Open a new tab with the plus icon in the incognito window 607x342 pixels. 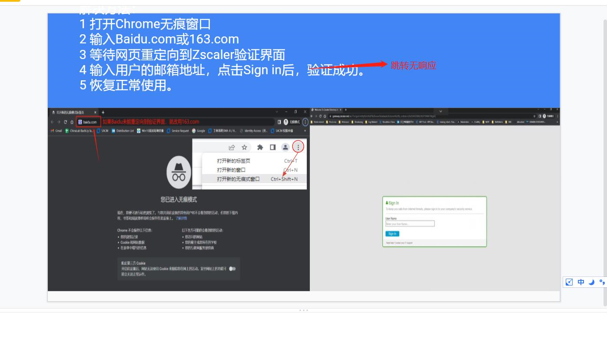pos(103,112)
